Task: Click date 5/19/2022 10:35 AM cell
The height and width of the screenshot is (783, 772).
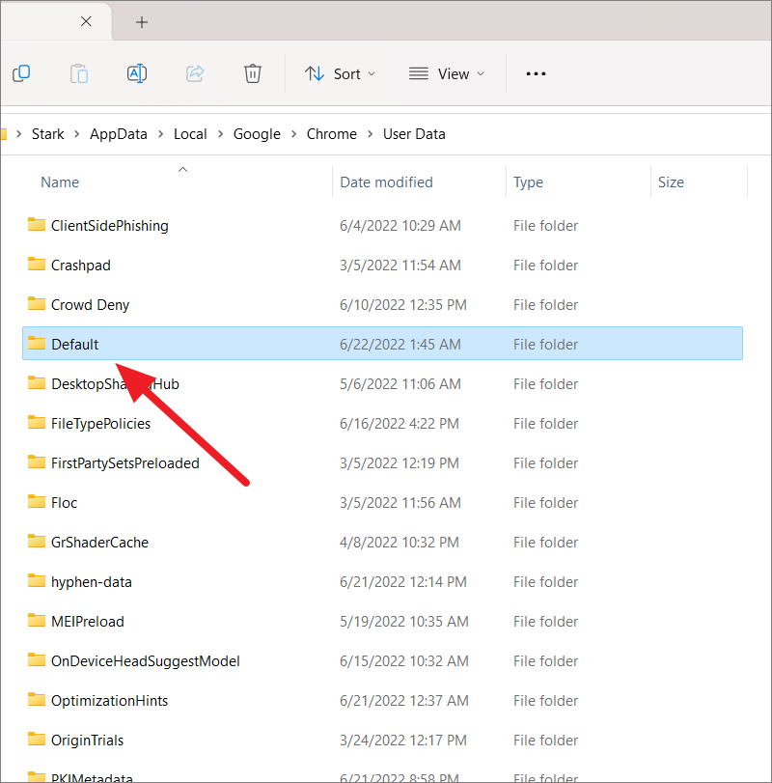Action: 404,621
